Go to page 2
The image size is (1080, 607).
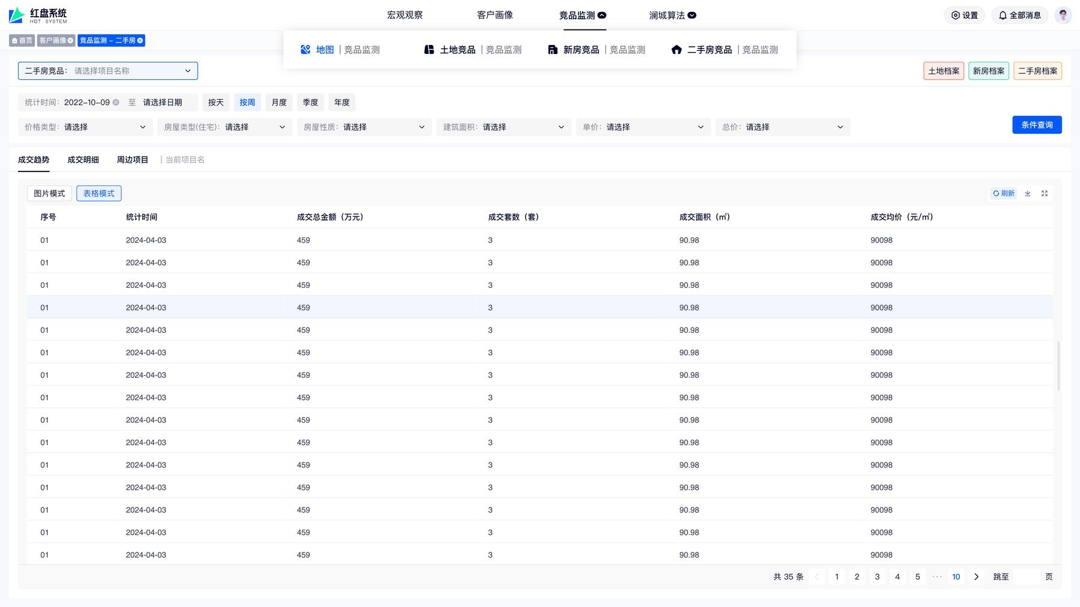point(857,577)
